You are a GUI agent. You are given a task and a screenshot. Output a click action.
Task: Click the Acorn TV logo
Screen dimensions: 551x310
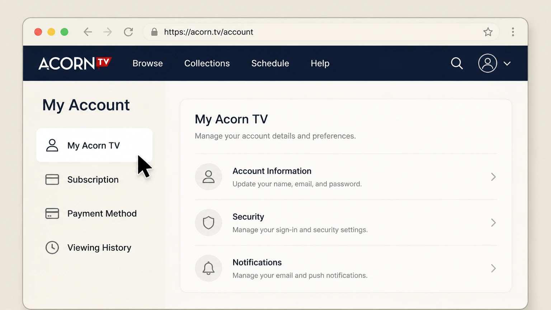click(x=75, y=63)
